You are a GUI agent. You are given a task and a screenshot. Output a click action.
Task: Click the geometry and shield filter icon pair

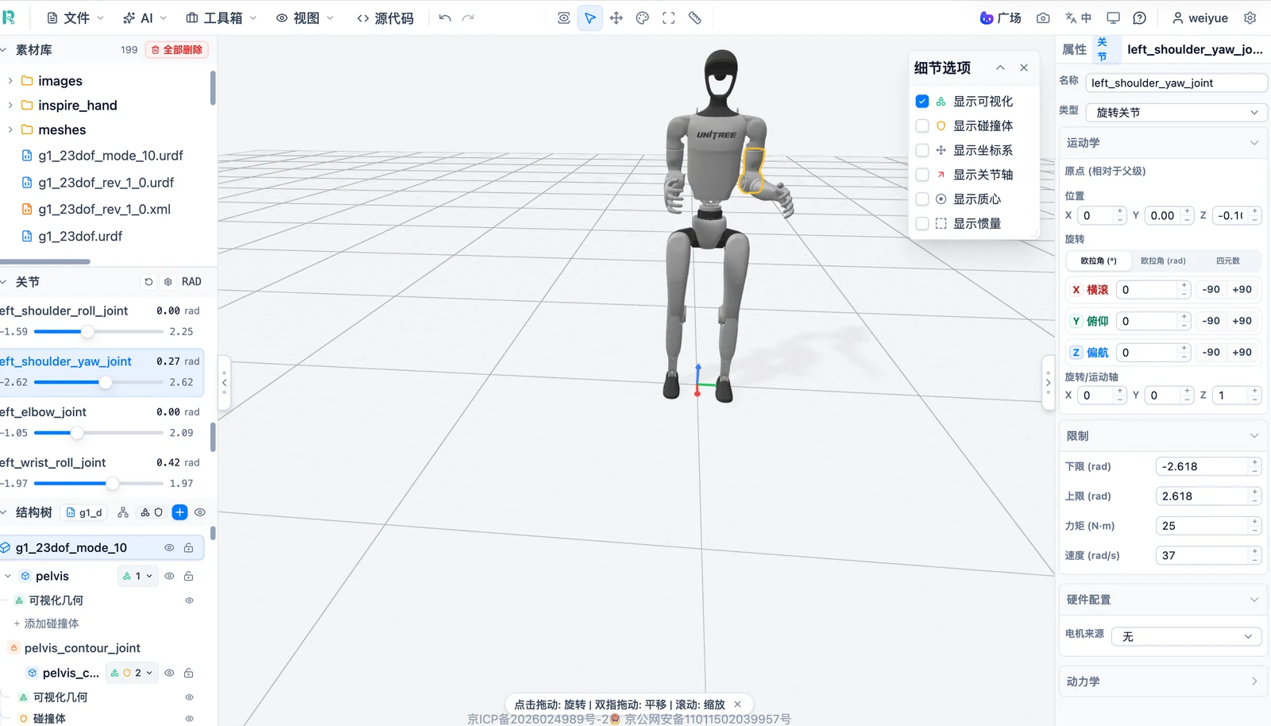[x=152, y=512]
